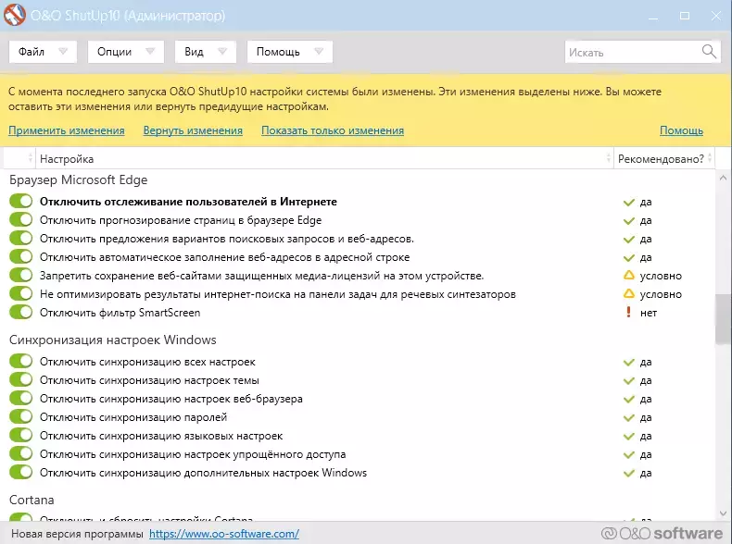Click 'Показать только изменения' link
The height and width of the screenshot is (544, 732).
pos(333,130)
